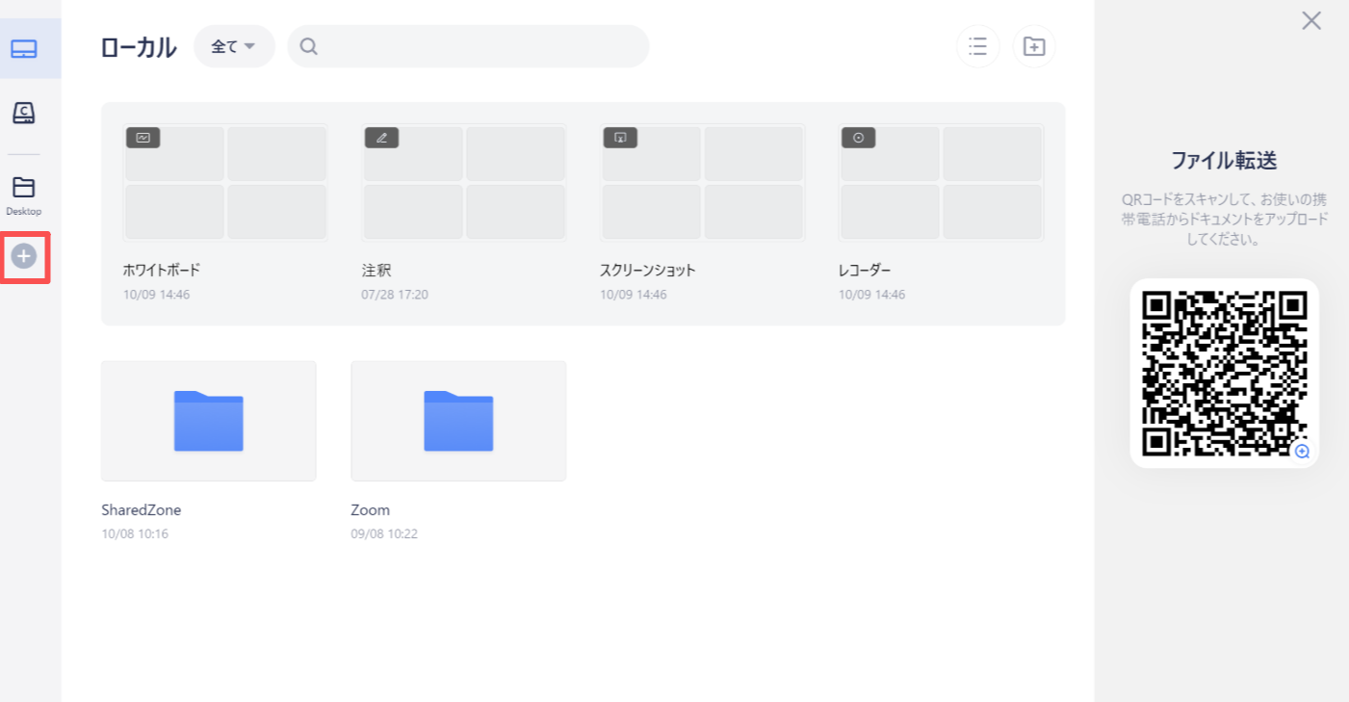The image size is (1349, 702).
Task: Close the file manager panel
Action: [1311, 20]
